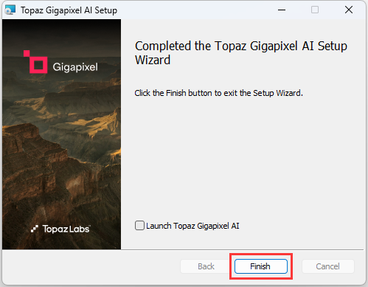Enable the Launch Topaz Gigapixel AI checkbox
The image size is (368, 287).
click(139, 226)
